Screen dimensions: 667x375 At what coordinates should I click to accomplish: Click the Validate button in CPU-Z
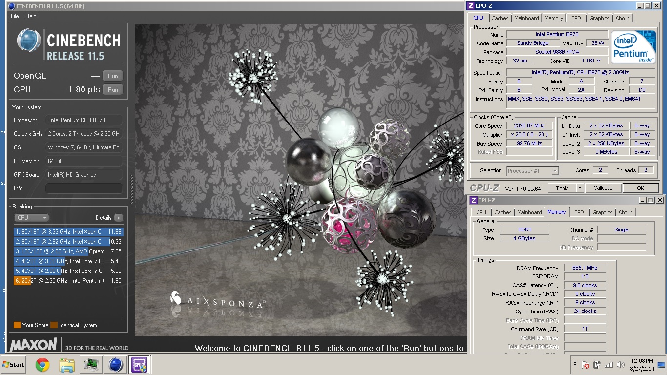tap(603, 188)
